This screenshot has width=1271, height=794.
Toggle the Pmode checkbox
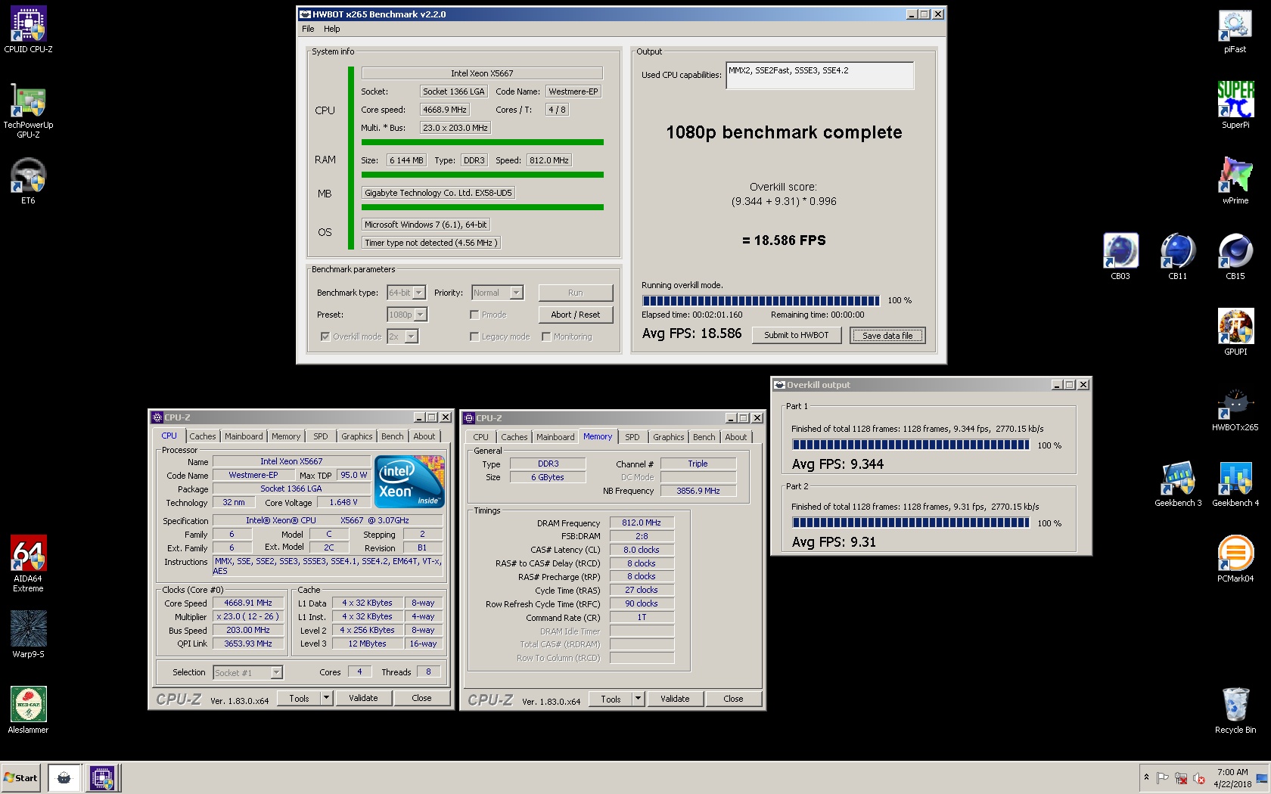click(474, 315)
